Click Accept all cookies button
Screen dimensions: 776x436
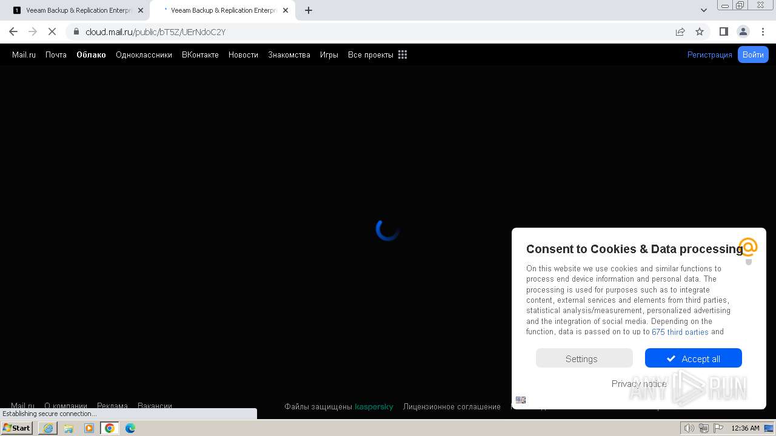[694, 358]
